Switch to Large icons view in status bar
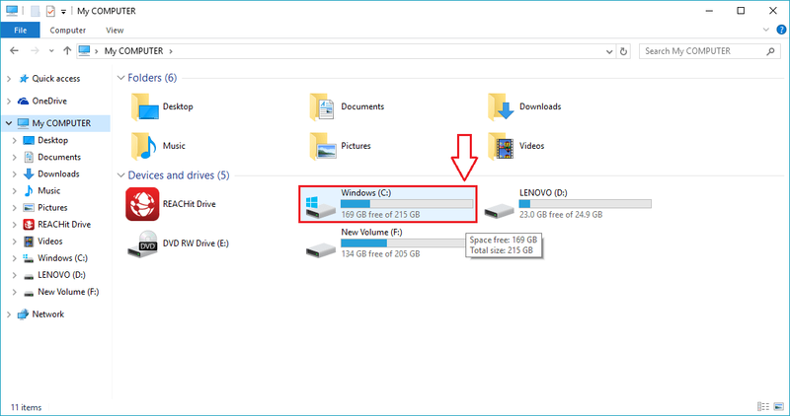 (779, 406)
